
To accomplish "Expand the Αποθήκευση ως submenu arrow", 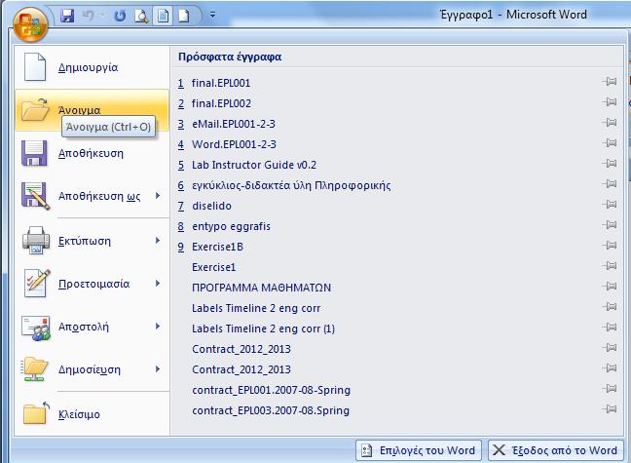I will pos(158,196).
